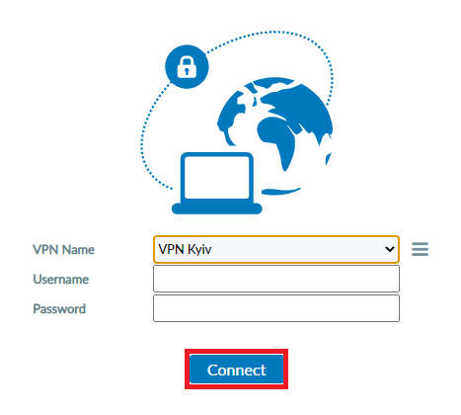Image resolution: width=461 pixels, height=415 pixels.
Task: Click the Password label
Action: click(x=59, y=309)
